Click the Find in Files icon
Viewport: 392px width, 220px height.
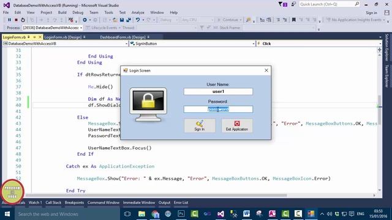pyautogui.click(x=248, y=20)
